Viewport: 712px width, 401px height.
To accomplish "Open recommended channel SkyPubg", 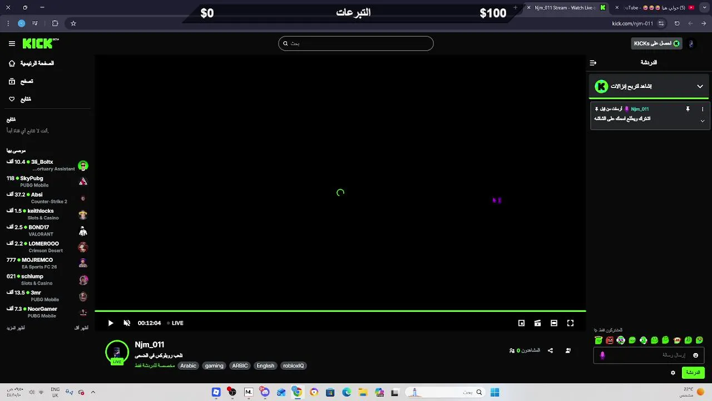I will 47,182.
